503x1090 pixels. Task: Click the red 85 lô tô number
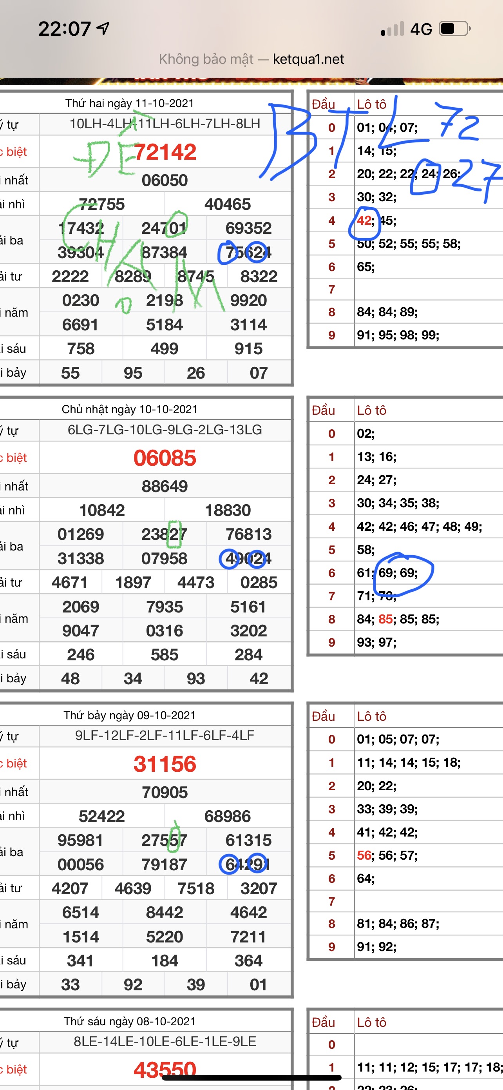pyautogui.click(x=385, y=619)
